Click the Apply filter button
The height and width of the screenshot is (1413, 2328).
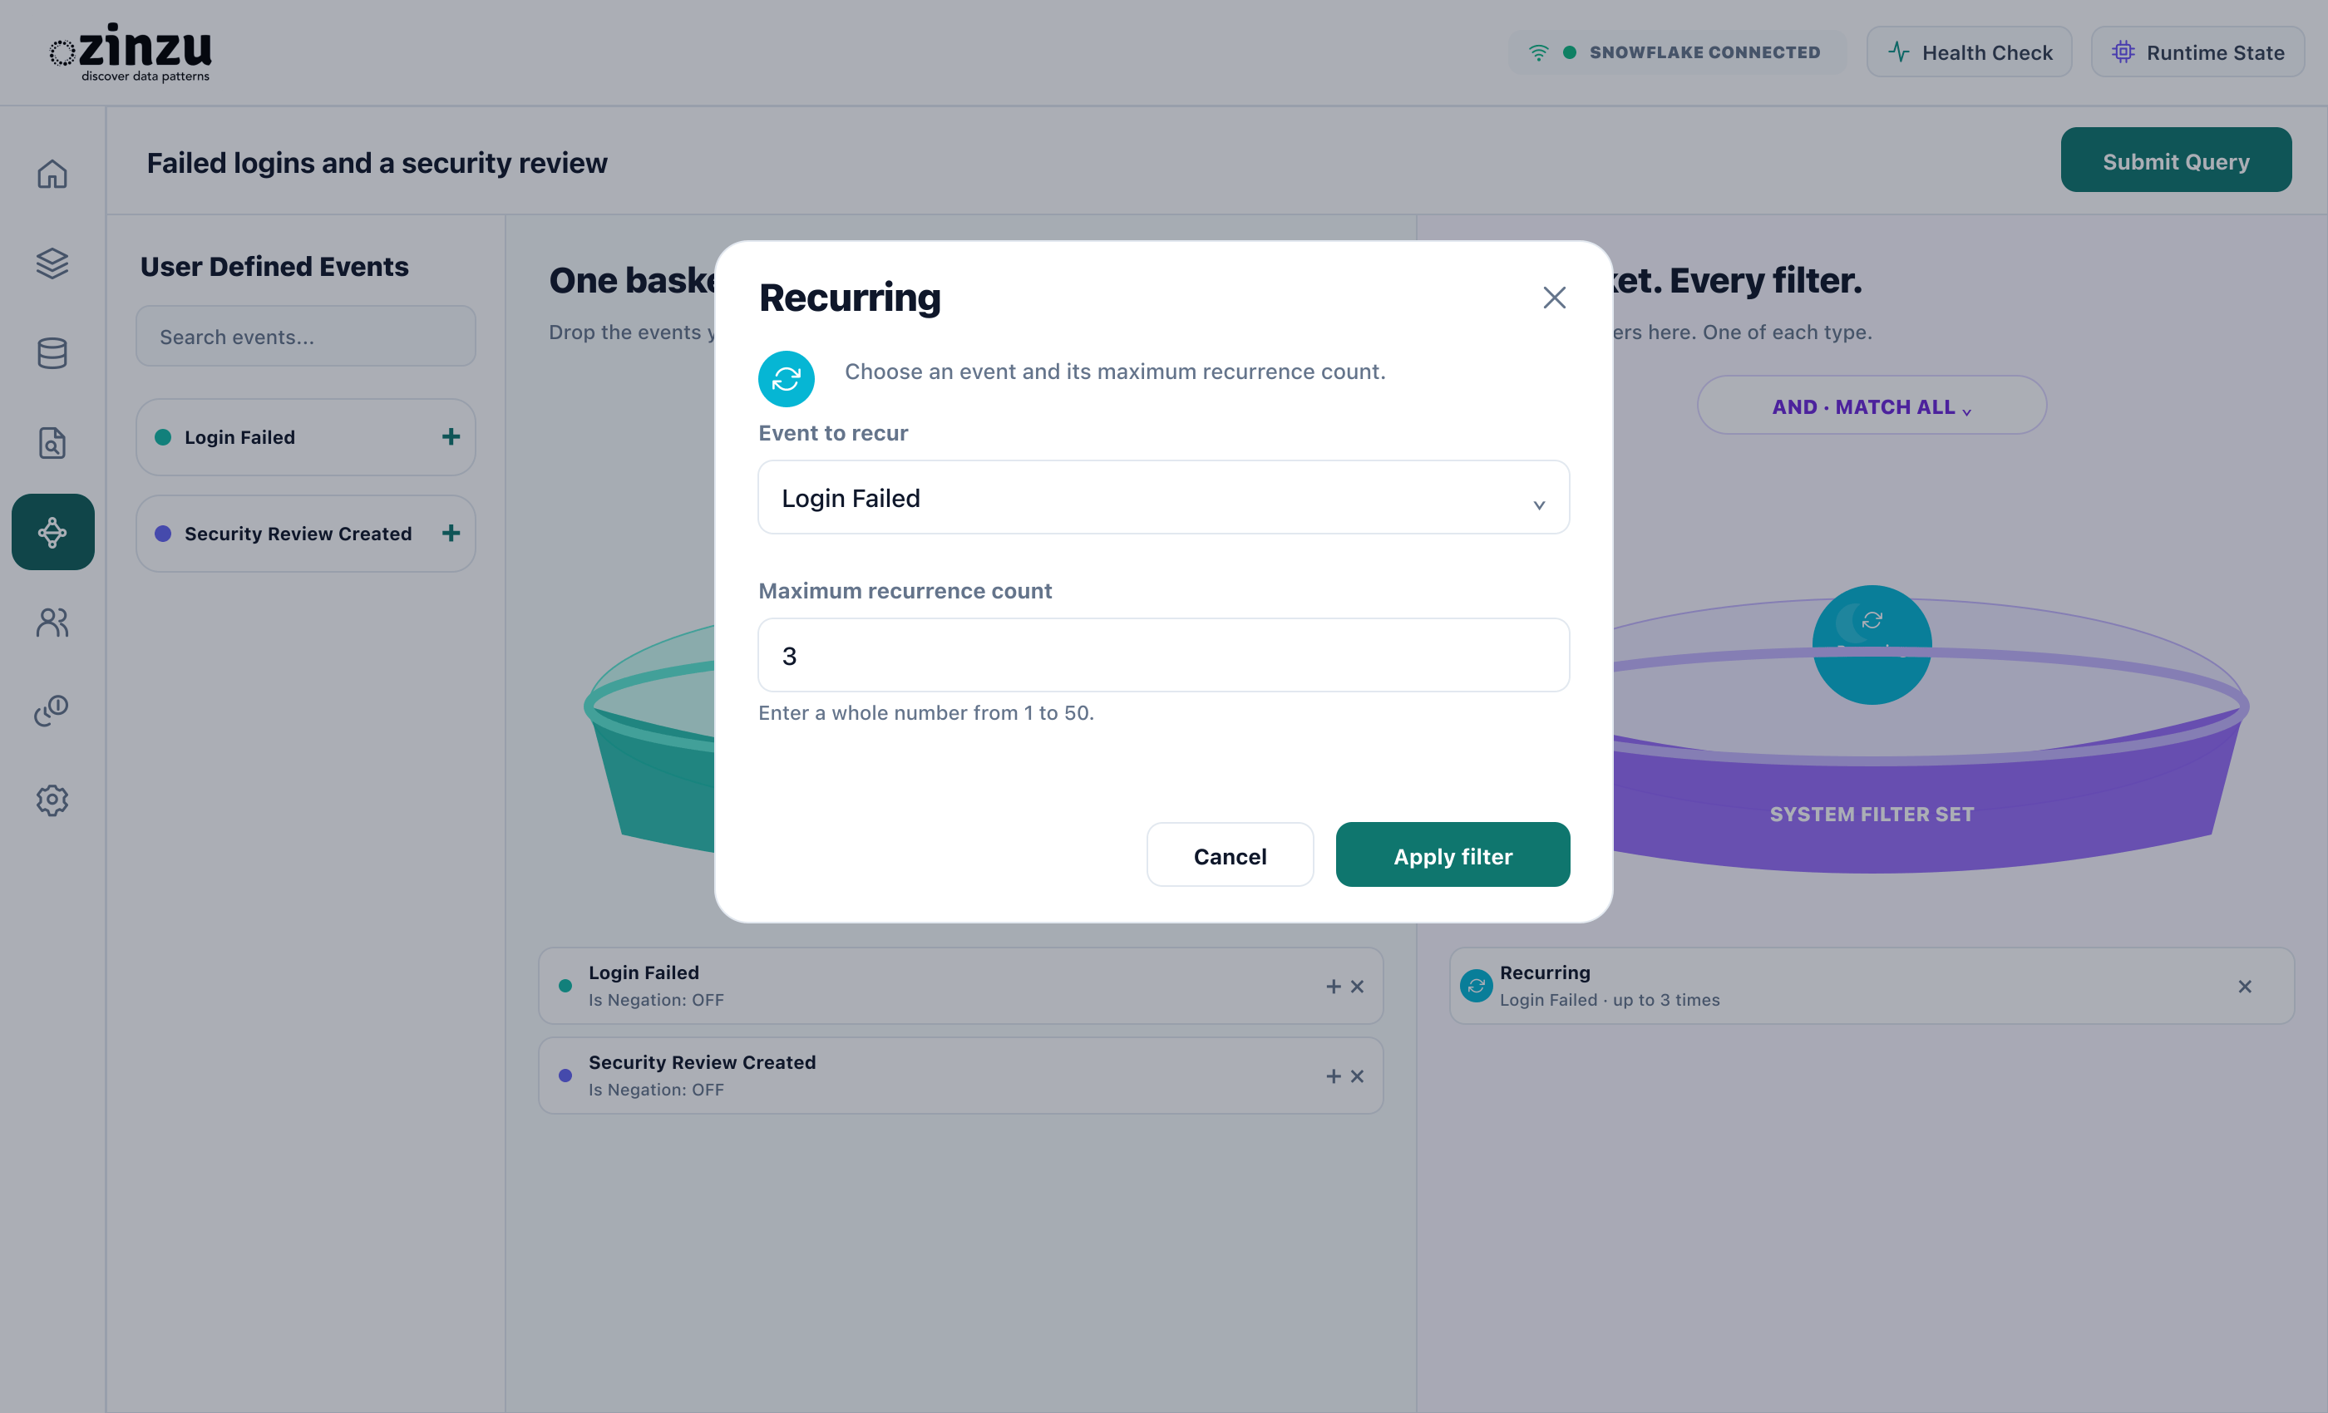[1453, 854]
